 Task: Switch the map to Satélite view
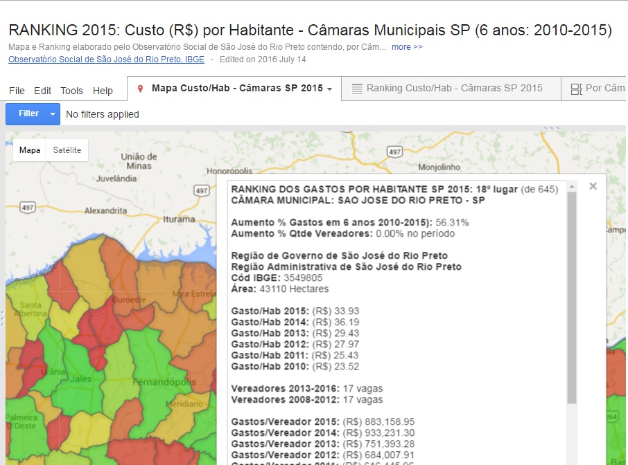point(67,150)
